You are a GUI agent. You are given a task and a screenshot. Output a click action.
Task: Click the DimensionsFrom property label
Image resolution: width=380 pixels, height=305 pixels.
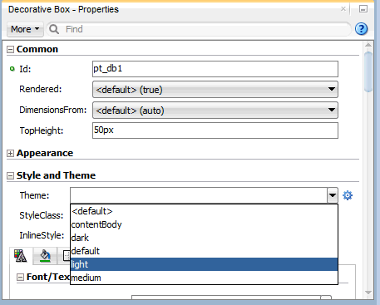pyautogui.click(x=53, y=110)
